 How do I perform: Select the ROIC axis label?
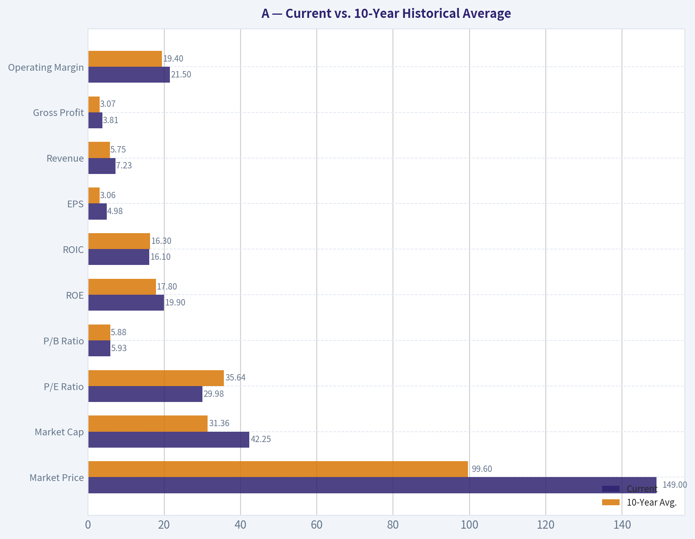tap(73, 250)
